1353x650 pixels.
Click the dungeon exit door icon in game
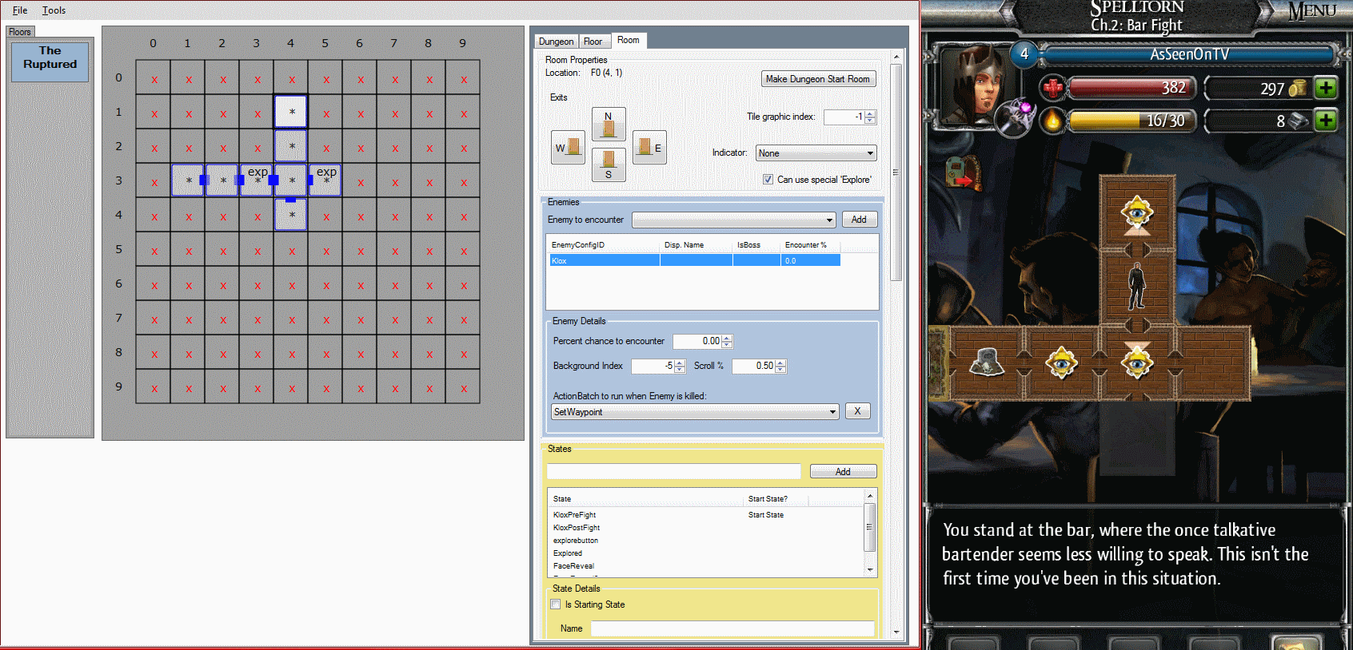click(963, 172)
